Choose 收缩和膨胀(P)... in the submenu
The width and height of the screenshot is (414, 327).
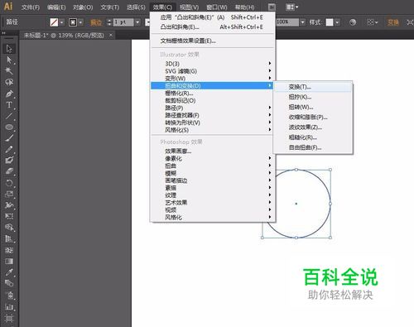click(313, 117)
